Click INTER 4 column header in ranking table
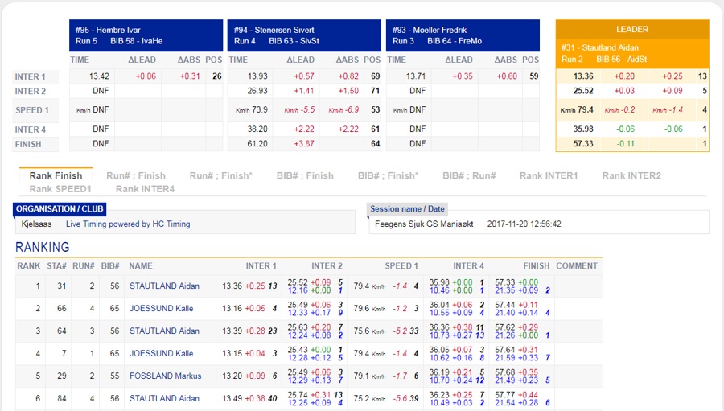Image resolution: width=724 pixels, height=411 pixels. tap(468, 266)
